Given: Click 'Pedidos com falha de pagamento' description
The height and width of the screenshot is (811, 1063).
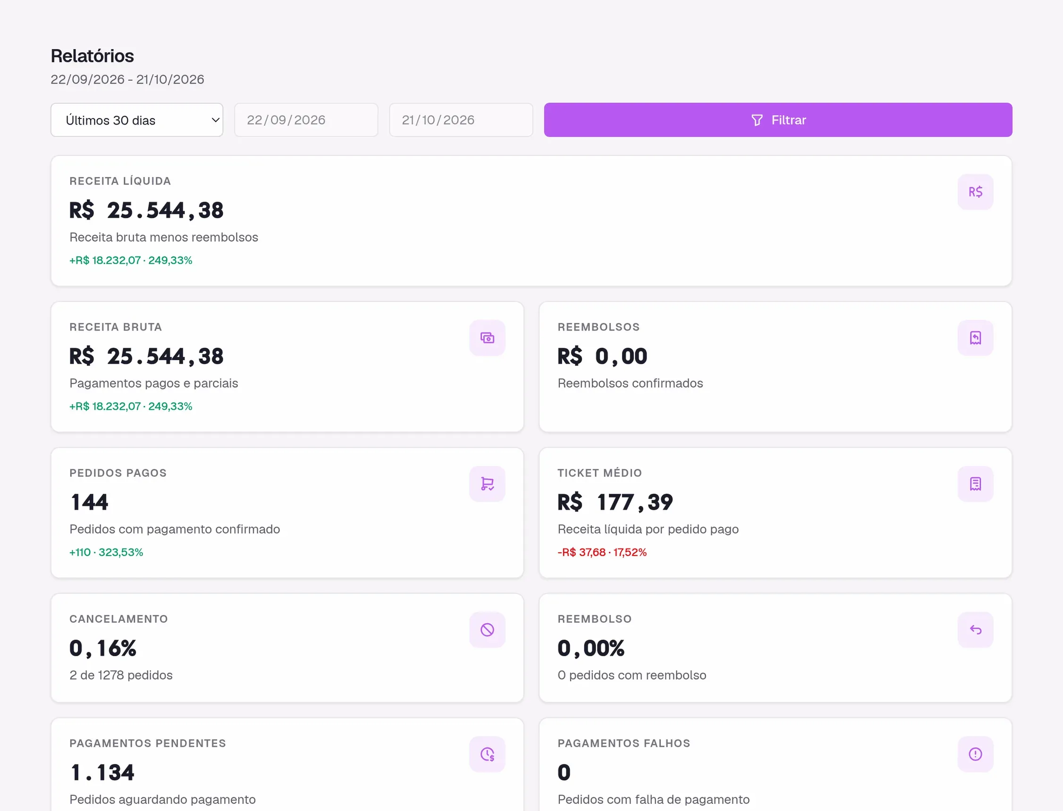Looking at the screenshot, I should point(654,799).
